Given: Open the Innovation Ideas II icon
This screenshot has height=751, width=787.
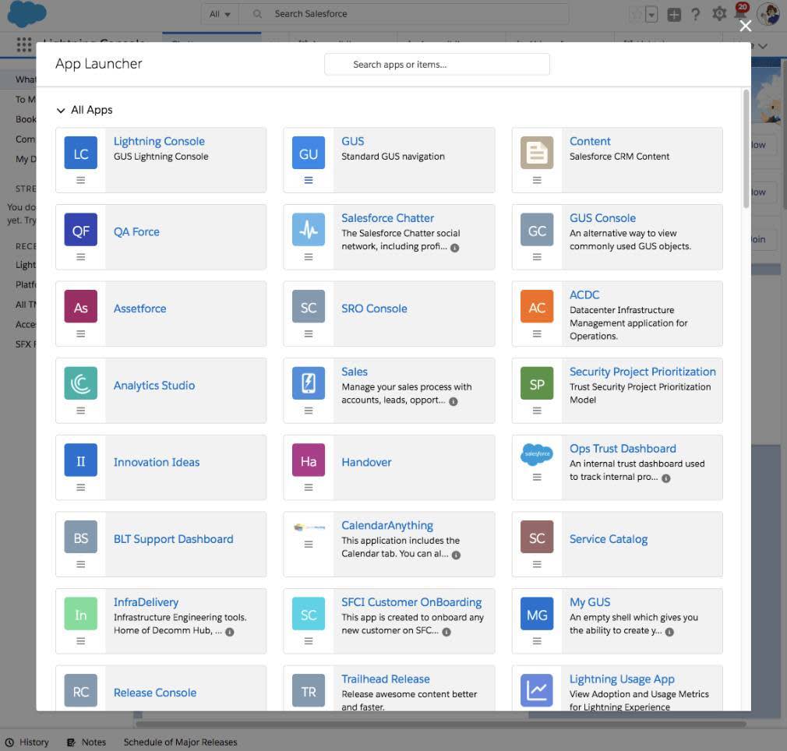Looking at the screenshot, I should click(x=81, y=460).
